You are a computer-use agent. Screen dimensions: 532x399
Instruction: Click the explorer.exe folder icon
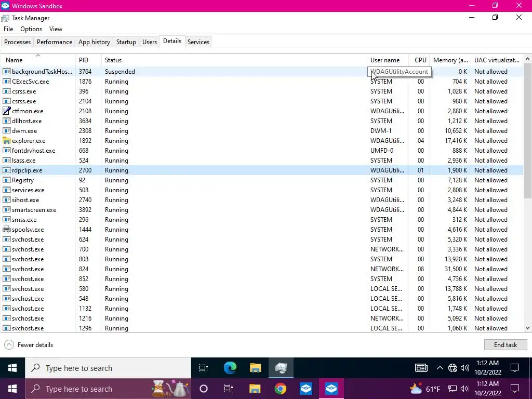click(x=6, y=140)
